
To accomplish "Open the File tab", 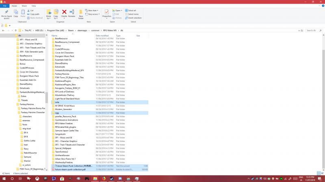I will pyautogui.click(x=4, y=6).
